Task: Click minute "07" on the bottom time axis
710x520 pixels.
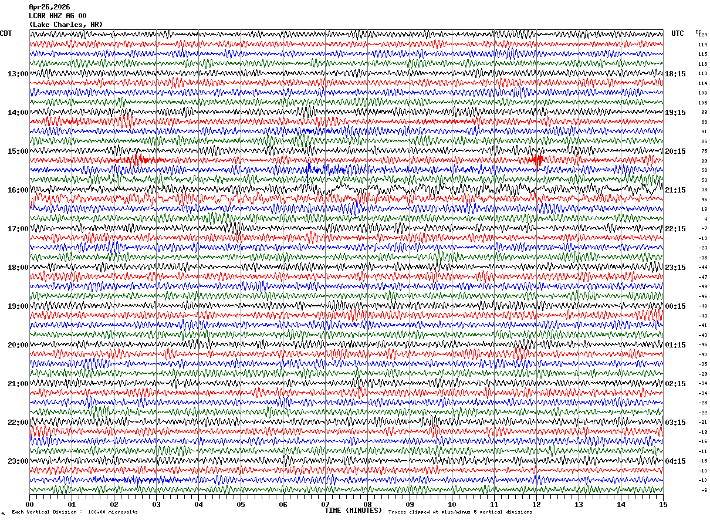Action: click(325, 504)
